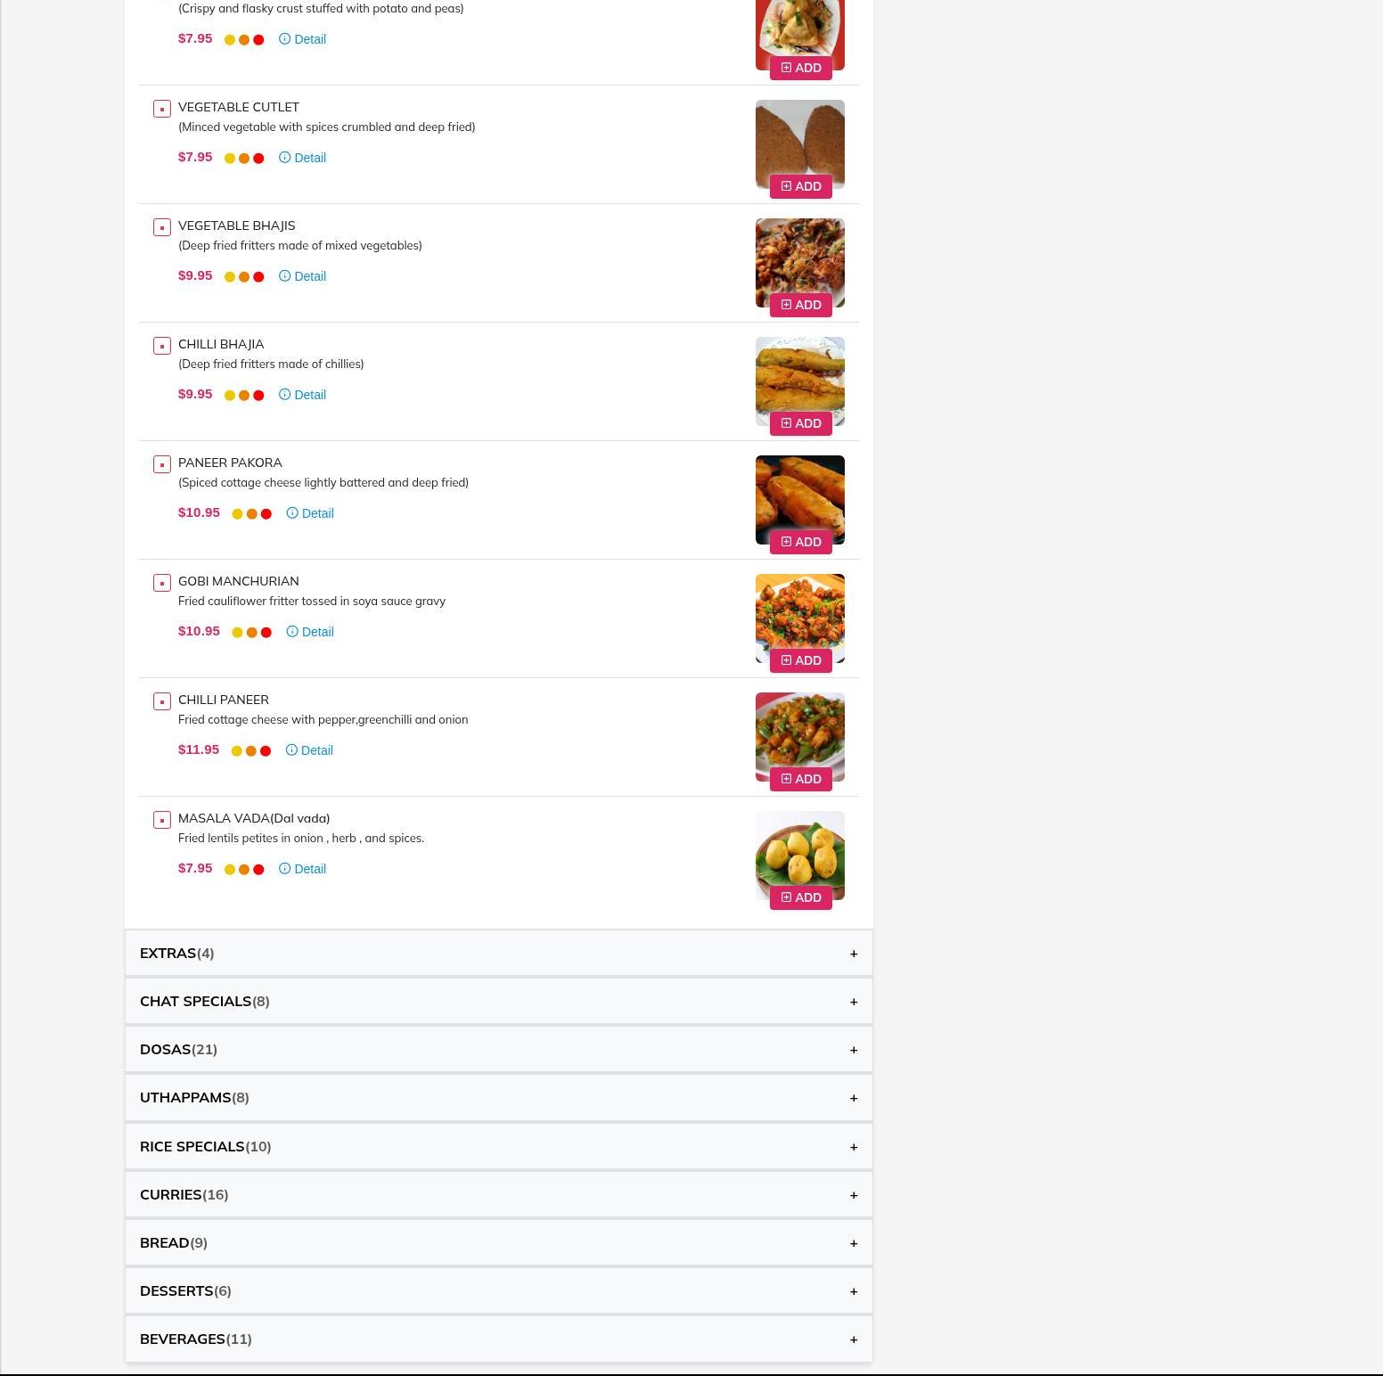This screenshot has height=1376, width=1383.
Task: Expand the Curries category
Action: coord(499,1195)
